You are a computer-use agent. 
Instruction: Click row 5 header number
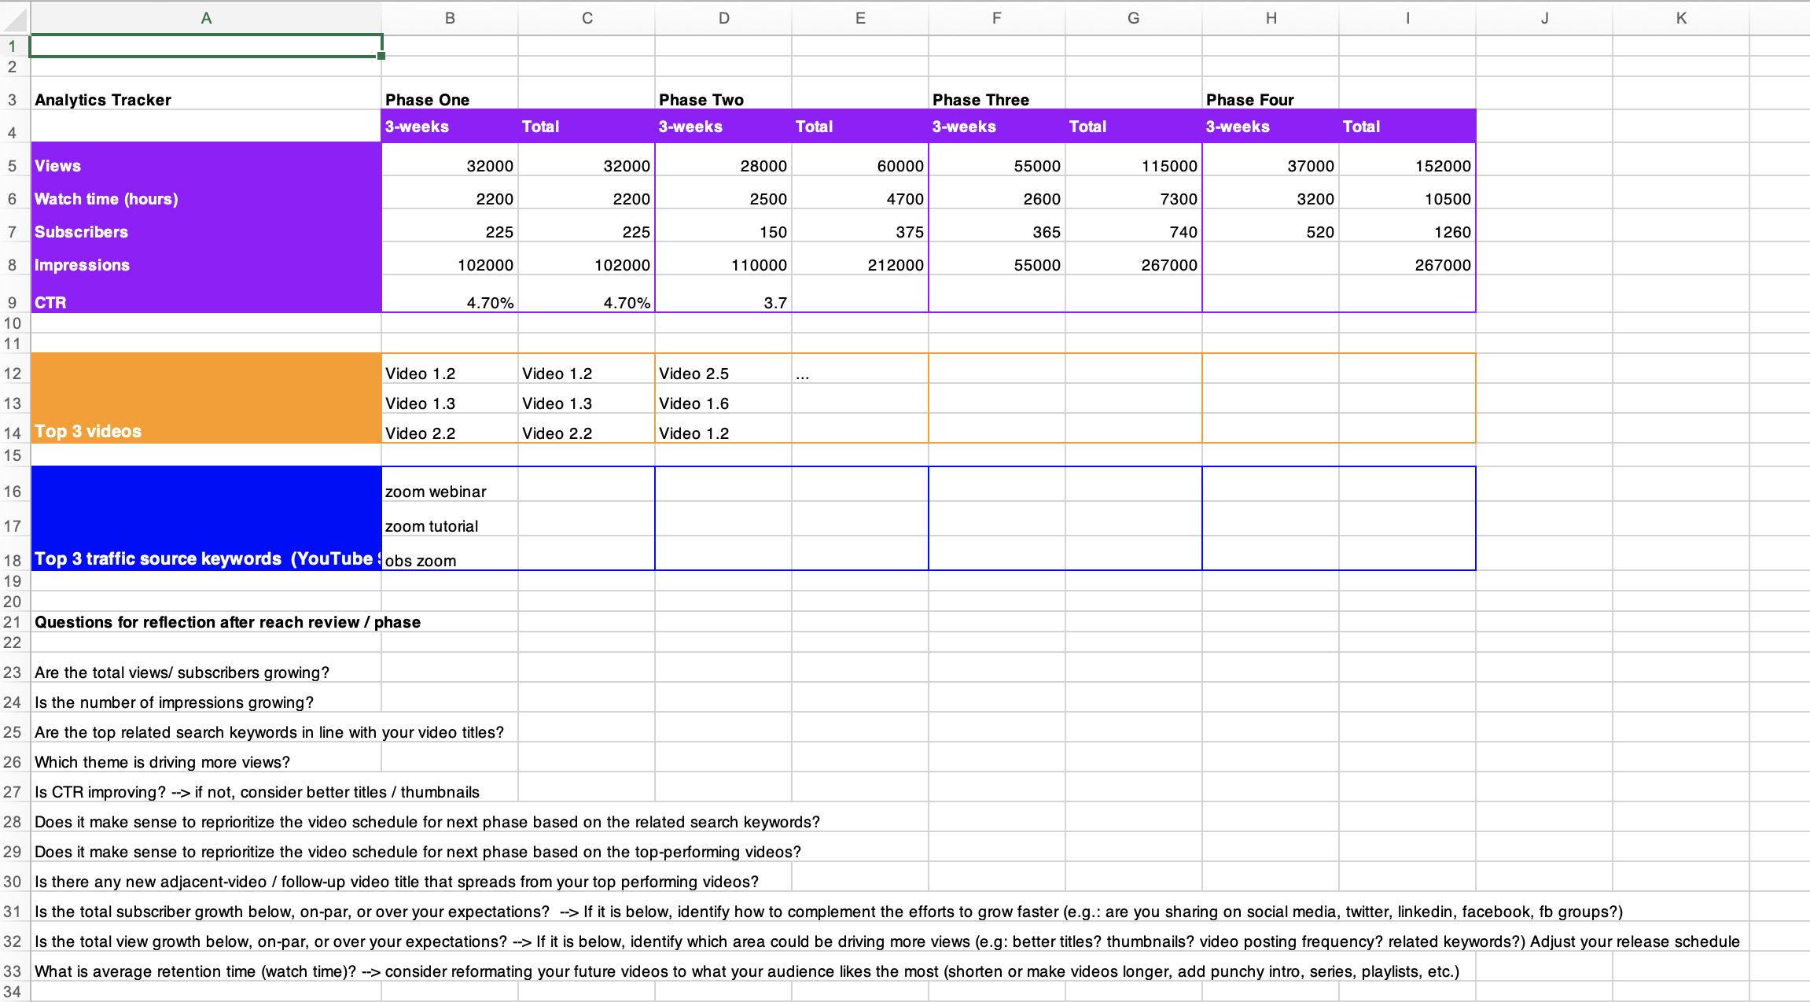click(13, 166)
